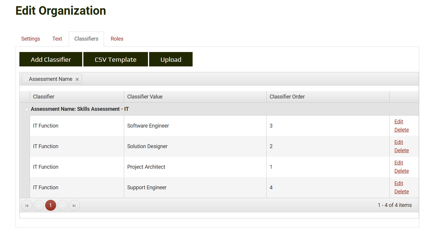Image resolution: width=431 pixels, height=231 pixels.
Task: Edit the Project Architect row
Action: tap(398, 163)
